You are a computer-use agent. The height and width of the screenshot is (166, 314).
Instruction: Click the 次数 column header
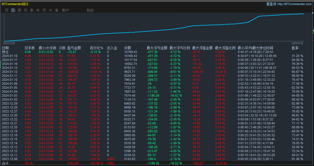click(x=62, y=48)
